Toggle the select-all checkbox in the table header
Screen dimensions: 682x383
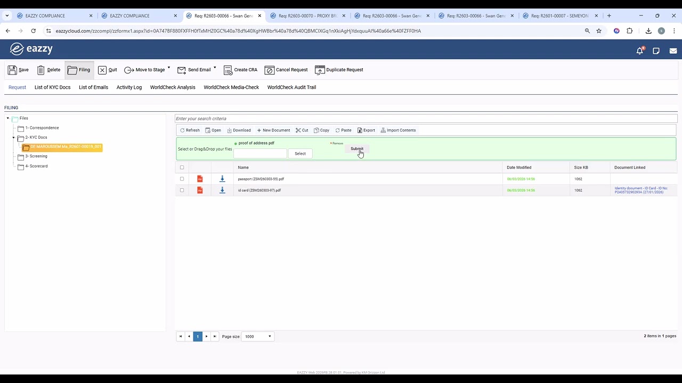pos(182,168)
